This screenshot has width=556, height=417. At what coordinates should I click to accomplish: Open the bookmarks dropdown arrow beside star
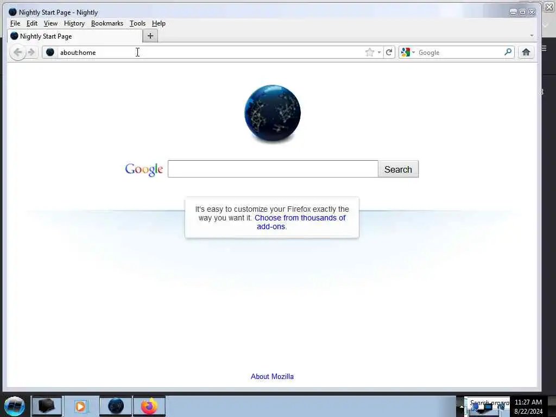379,53
